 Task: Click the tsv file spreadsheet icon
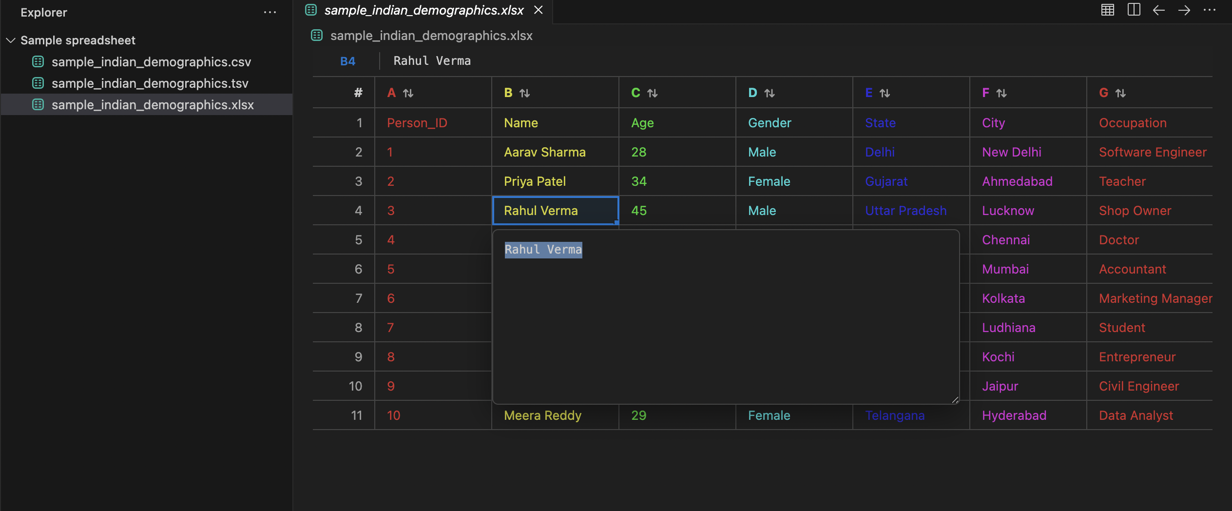[38, 83]
